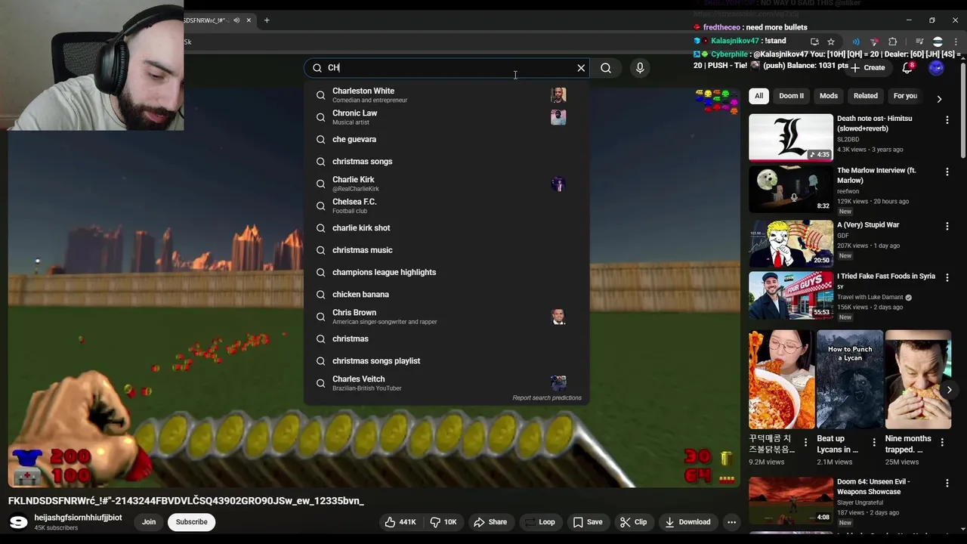Open the browser extensions puzzle icon
Screen dimensions: 967x544
pos(893,42)
